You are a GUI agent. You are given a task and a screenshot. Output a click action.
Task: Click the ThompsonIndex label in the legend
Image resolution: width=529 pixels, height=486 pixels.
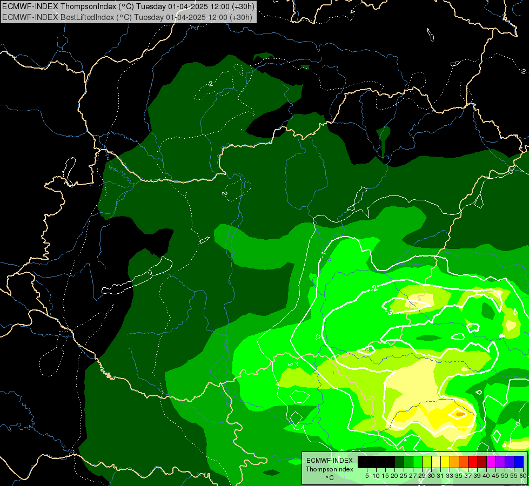pos(330,469)
